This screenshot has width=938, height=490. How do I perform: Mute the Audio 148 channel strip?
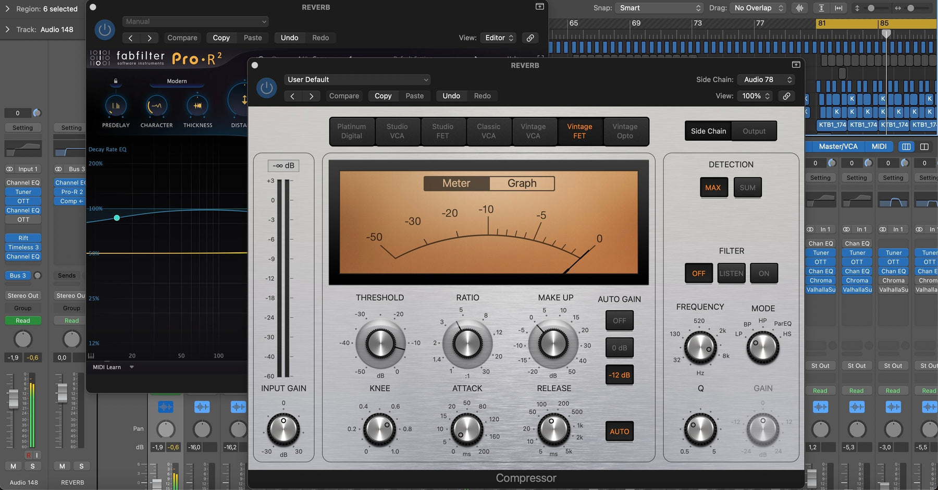(14, 467)
